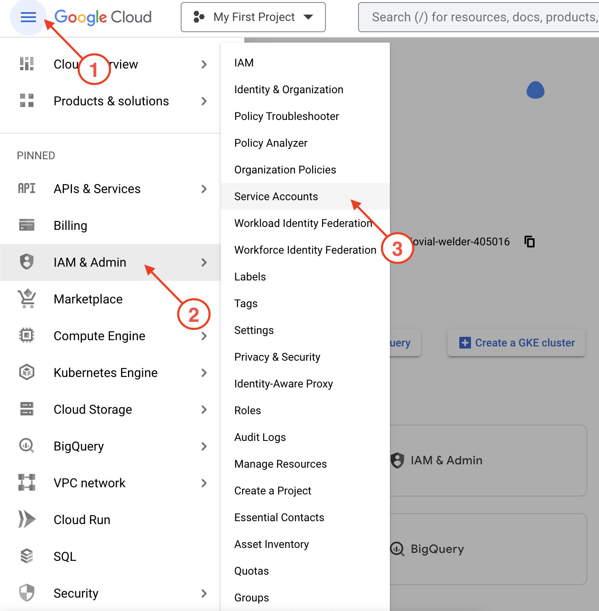Open Policy Analyzer
The height and width of the screenshot is (611, 599).
305,143
